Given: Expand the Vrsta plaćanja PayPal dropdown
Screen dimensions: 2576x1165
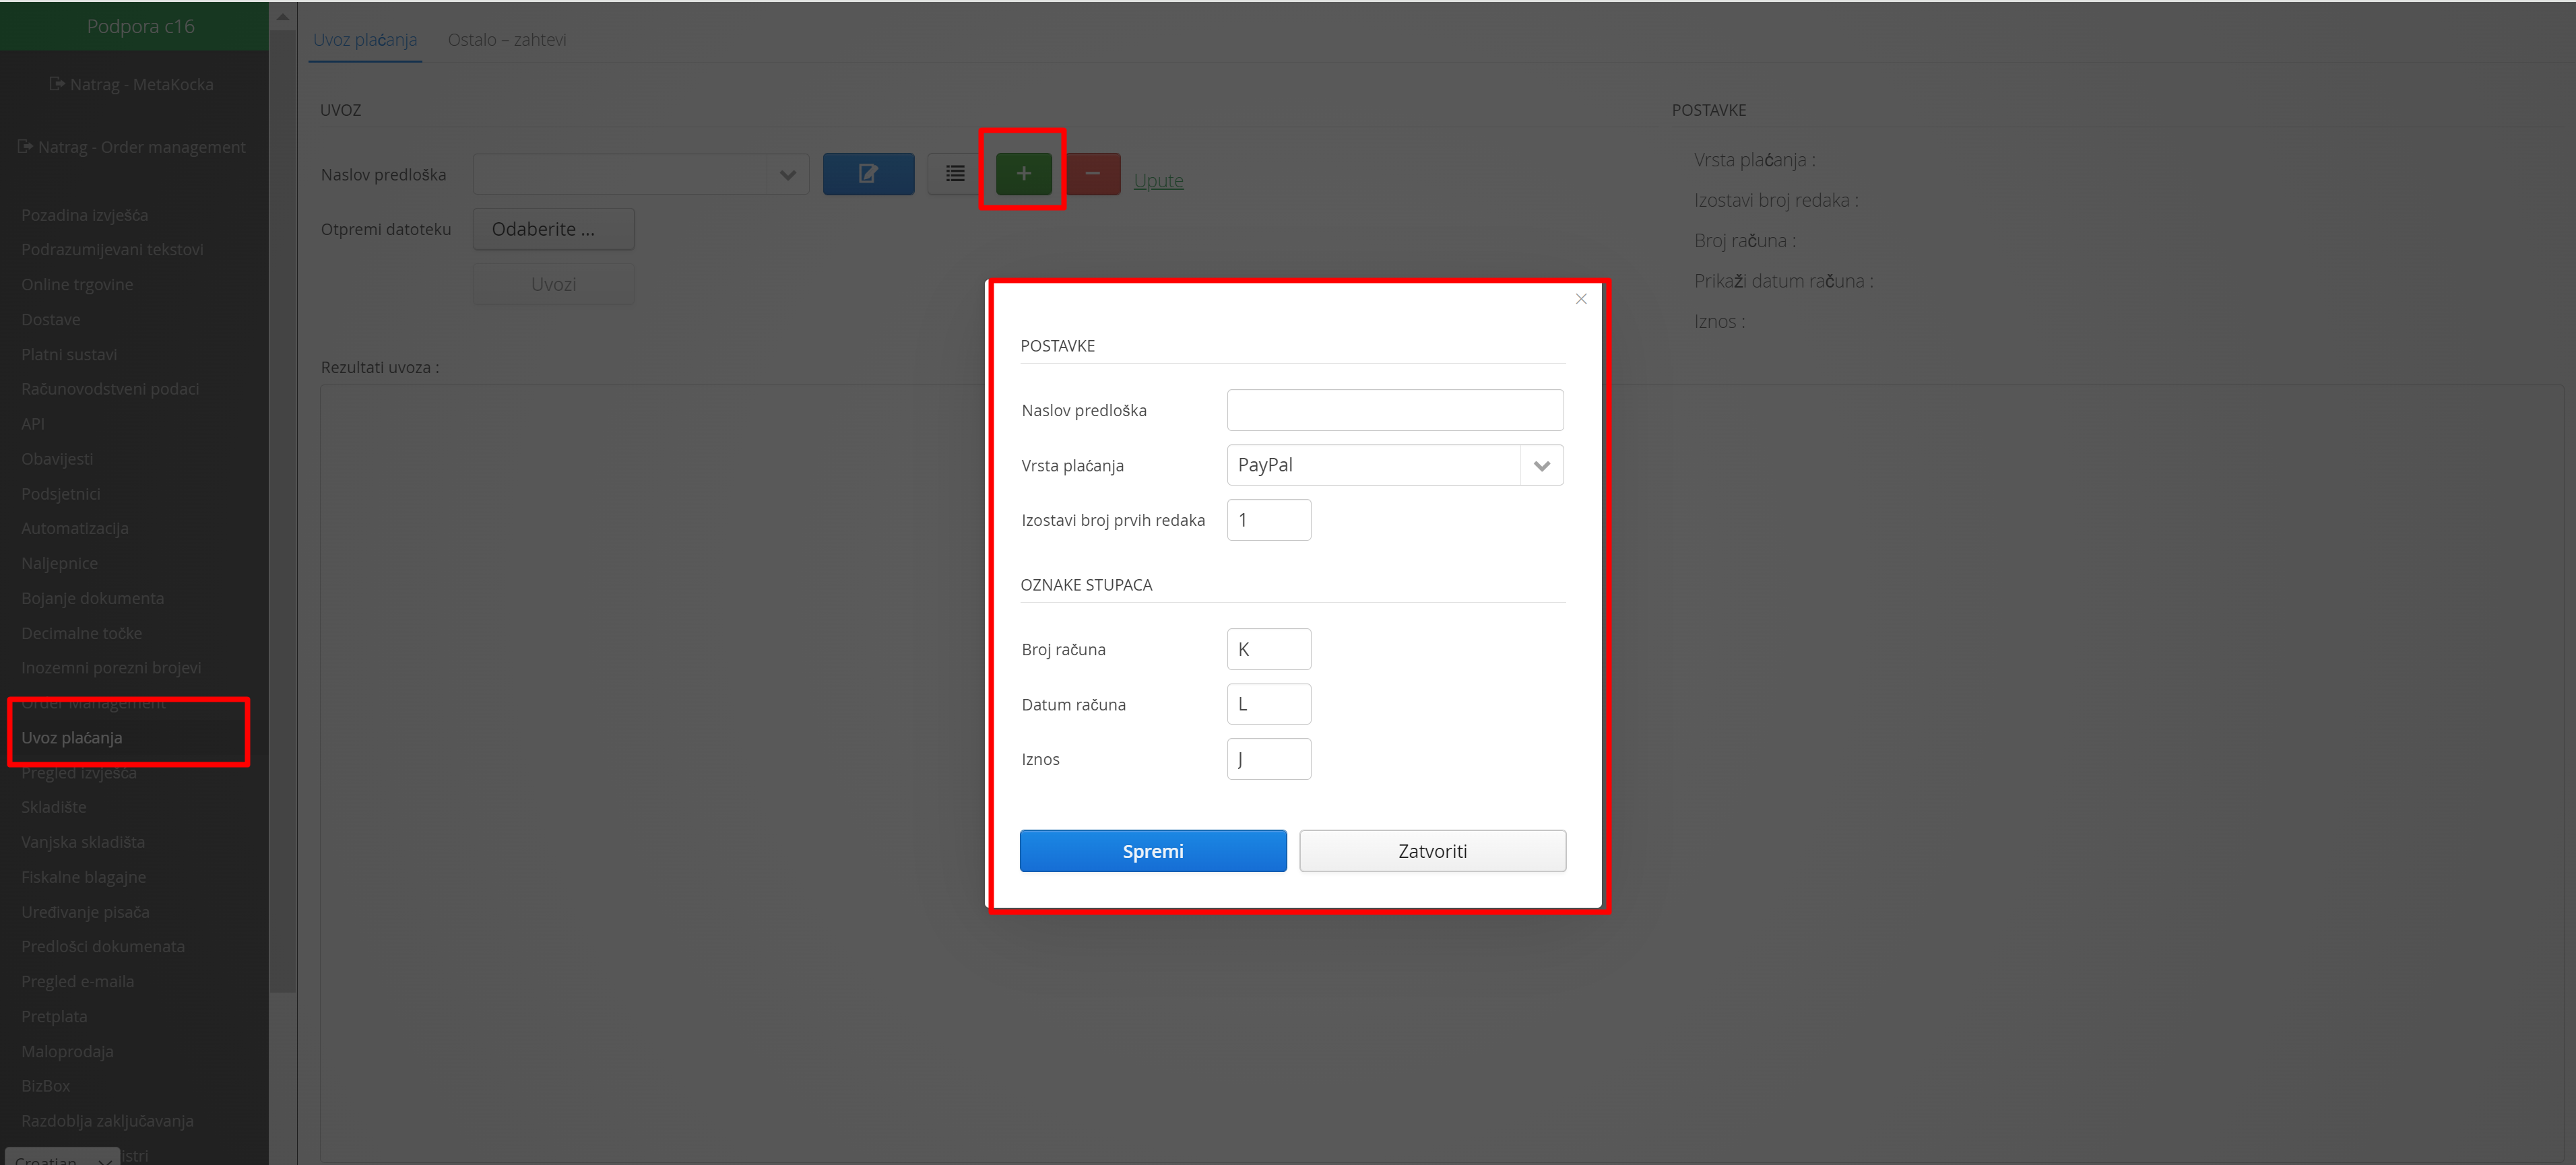Looking at the screenshot, I should [x=1541, y=465].
